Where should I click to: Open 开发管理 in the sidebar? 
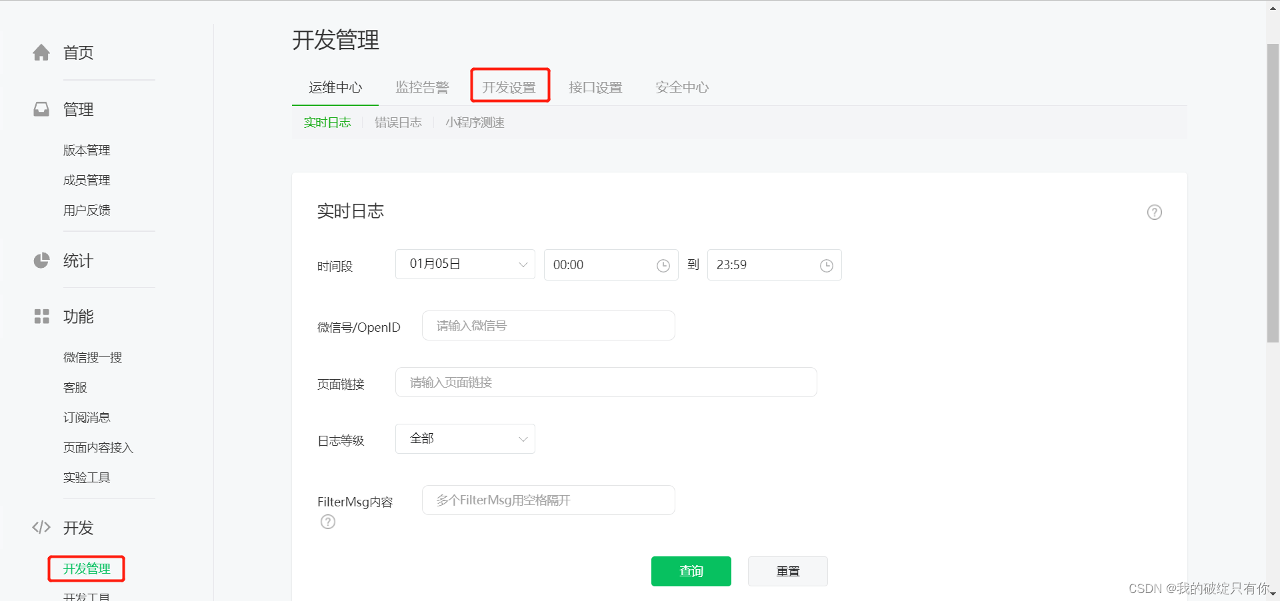(x=87, y=568)
